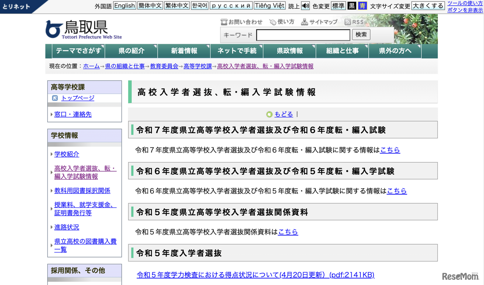Increase text size with 大きくする
Image resolution: width=484 pixels, height=285 pixels.
tap(428, 6)
